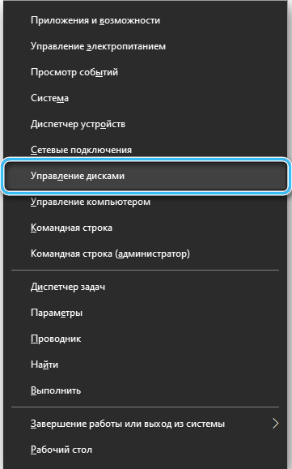Open Командная строка (администратор)

146,254
